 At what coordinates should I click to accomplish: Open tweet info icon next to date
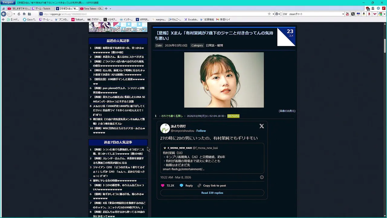coord(262,177)
